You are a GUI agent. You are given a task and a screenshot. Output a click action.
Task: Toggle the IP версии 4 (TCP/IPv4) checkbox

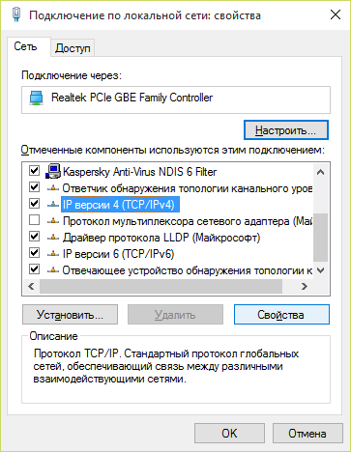(x=34, y=204)
